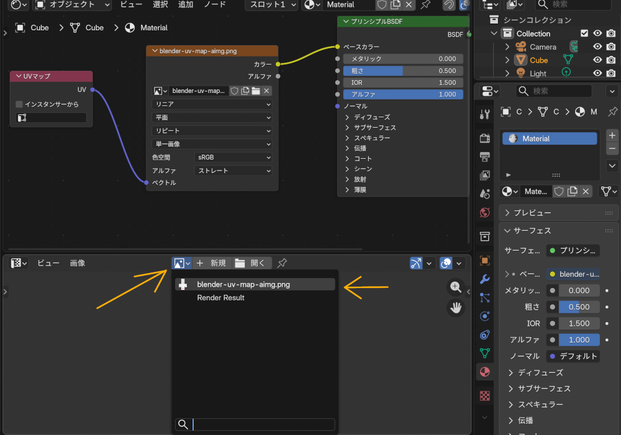Open the 画像 menu in the image editor
621x435 pixels.
coord(77,262)
